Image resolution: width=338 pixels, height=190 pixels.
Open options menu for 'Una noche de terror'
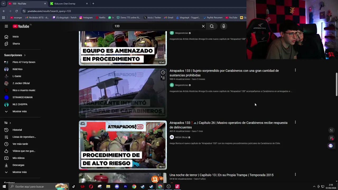(295, 174)
